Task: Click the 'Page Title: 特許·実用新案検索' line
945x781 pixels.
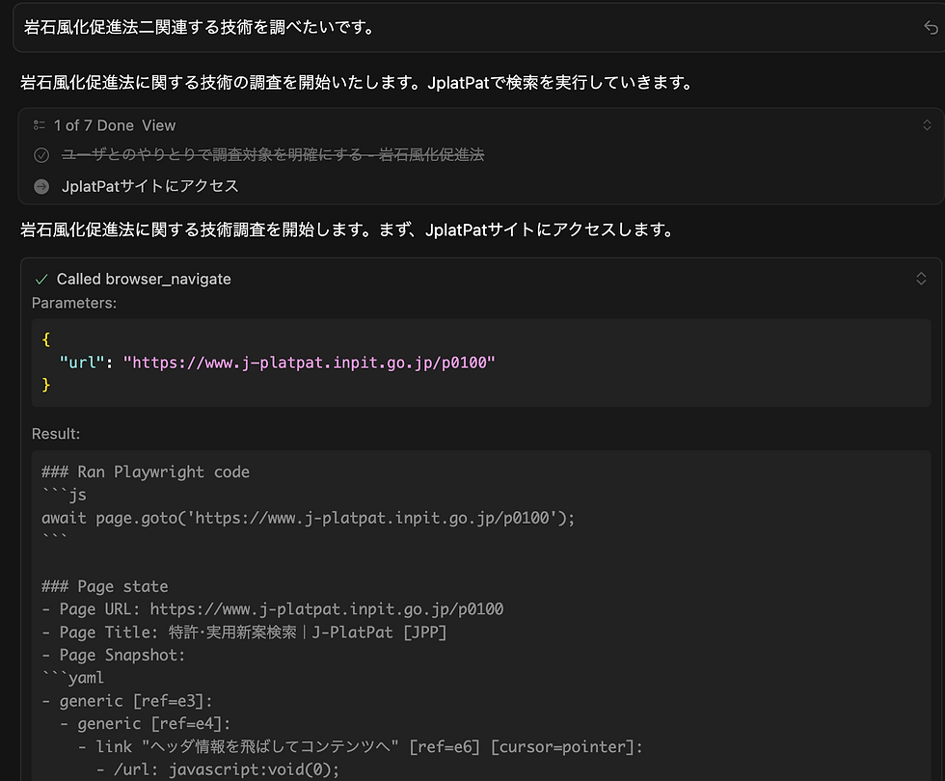Action: pos(244,633)
